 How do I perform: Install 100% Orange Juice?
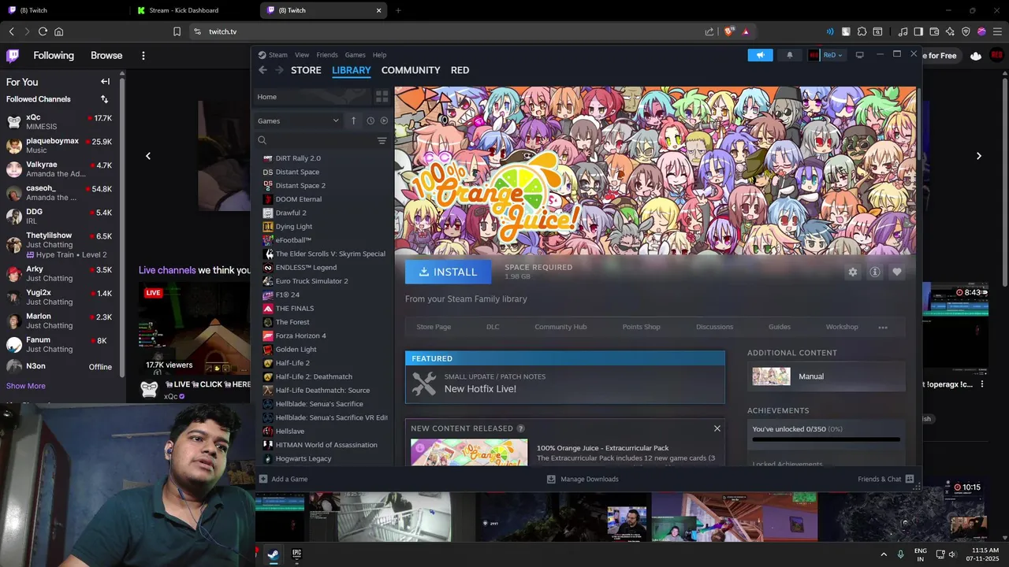tap(448, 272)
